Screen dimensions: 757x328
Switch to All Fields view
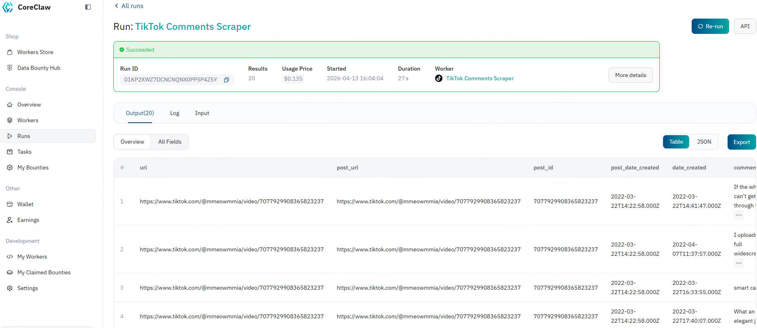point(170,142)
